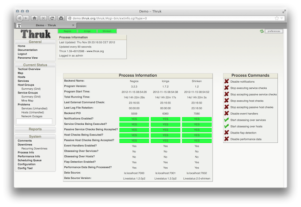Collapse the Current Status sidebar section

(35, 65)
